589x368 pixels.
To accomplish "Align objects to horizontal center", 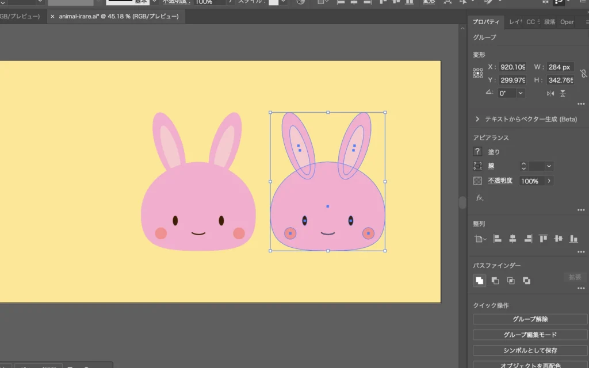I will (x=512, y=239).
